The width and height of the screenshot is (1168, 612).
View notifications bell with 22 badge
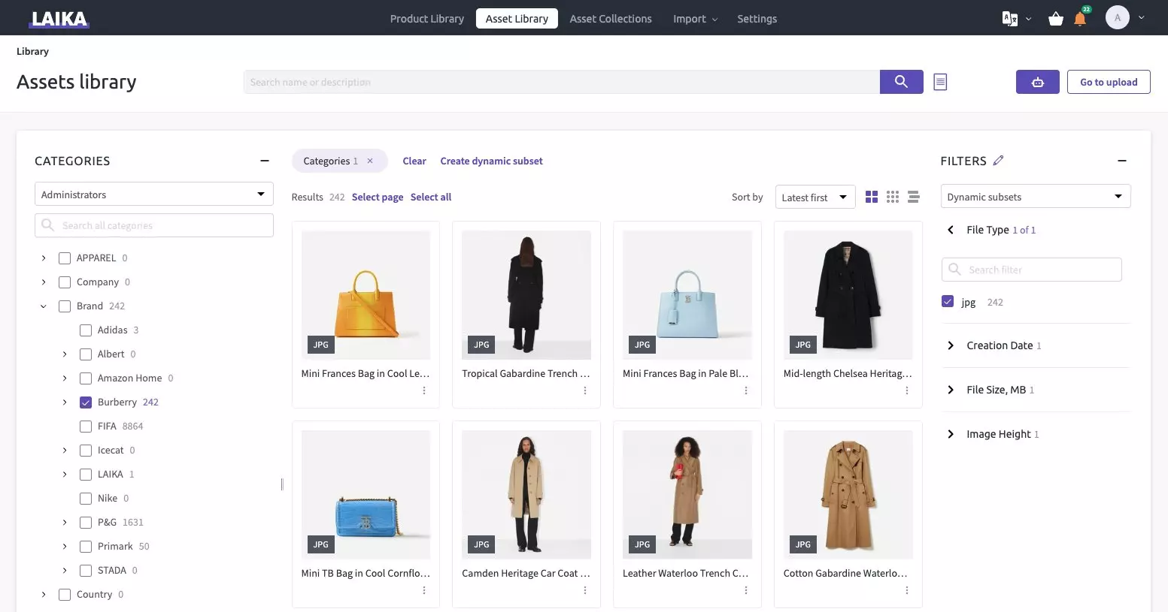click(x=1081, y=18)
